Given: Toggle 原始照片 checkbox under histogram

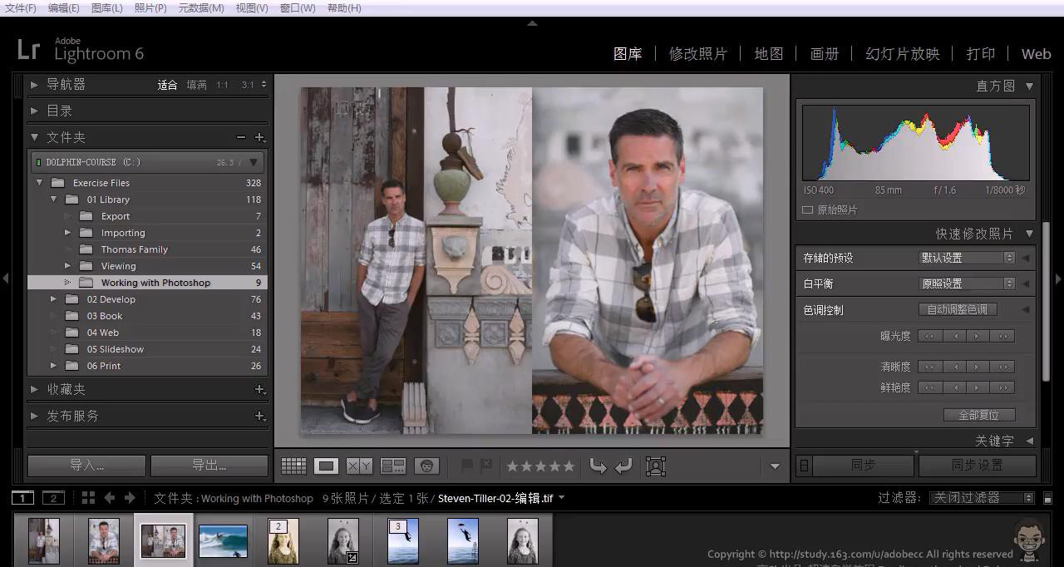Looking at the screenshot, I should pos(807,210).
